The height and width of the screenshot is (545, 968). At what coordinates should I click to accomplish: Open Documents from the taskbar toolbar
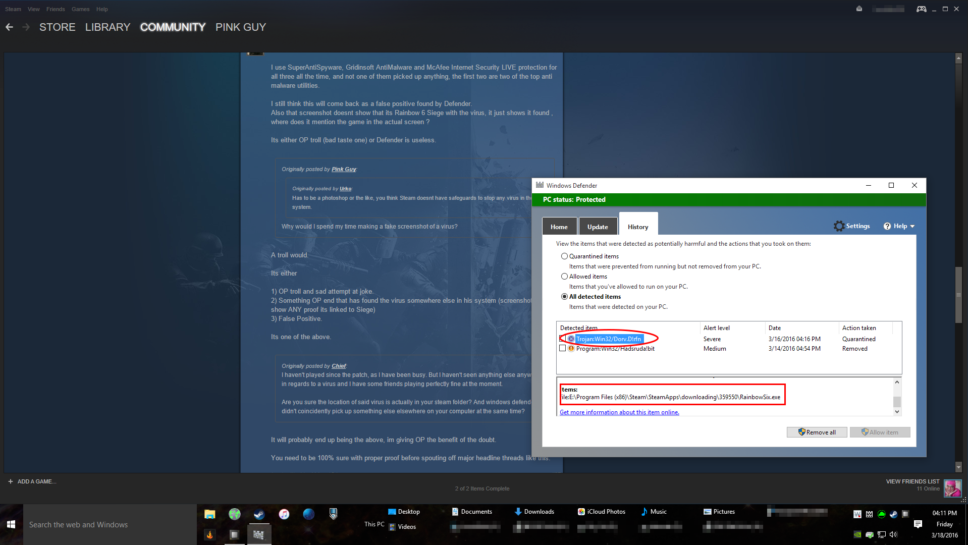[x=472, y=512]
